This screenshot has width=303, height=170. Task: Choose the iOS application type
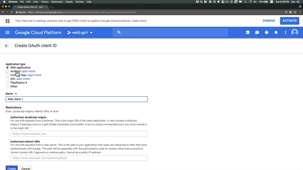[7, 79]
